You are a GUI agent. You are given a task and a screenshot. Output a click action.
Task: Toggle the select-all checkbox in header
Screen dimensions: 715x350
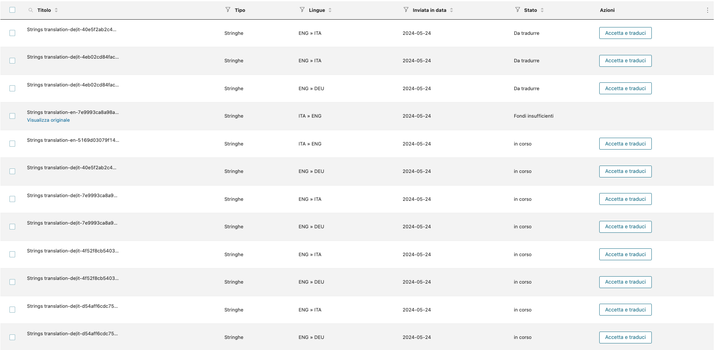click(12, 10)
